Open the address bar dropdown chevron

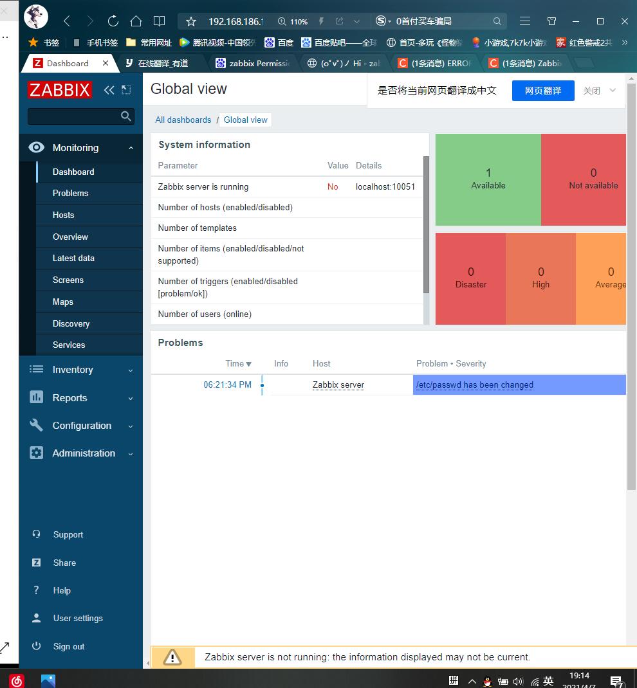[356, 21]
